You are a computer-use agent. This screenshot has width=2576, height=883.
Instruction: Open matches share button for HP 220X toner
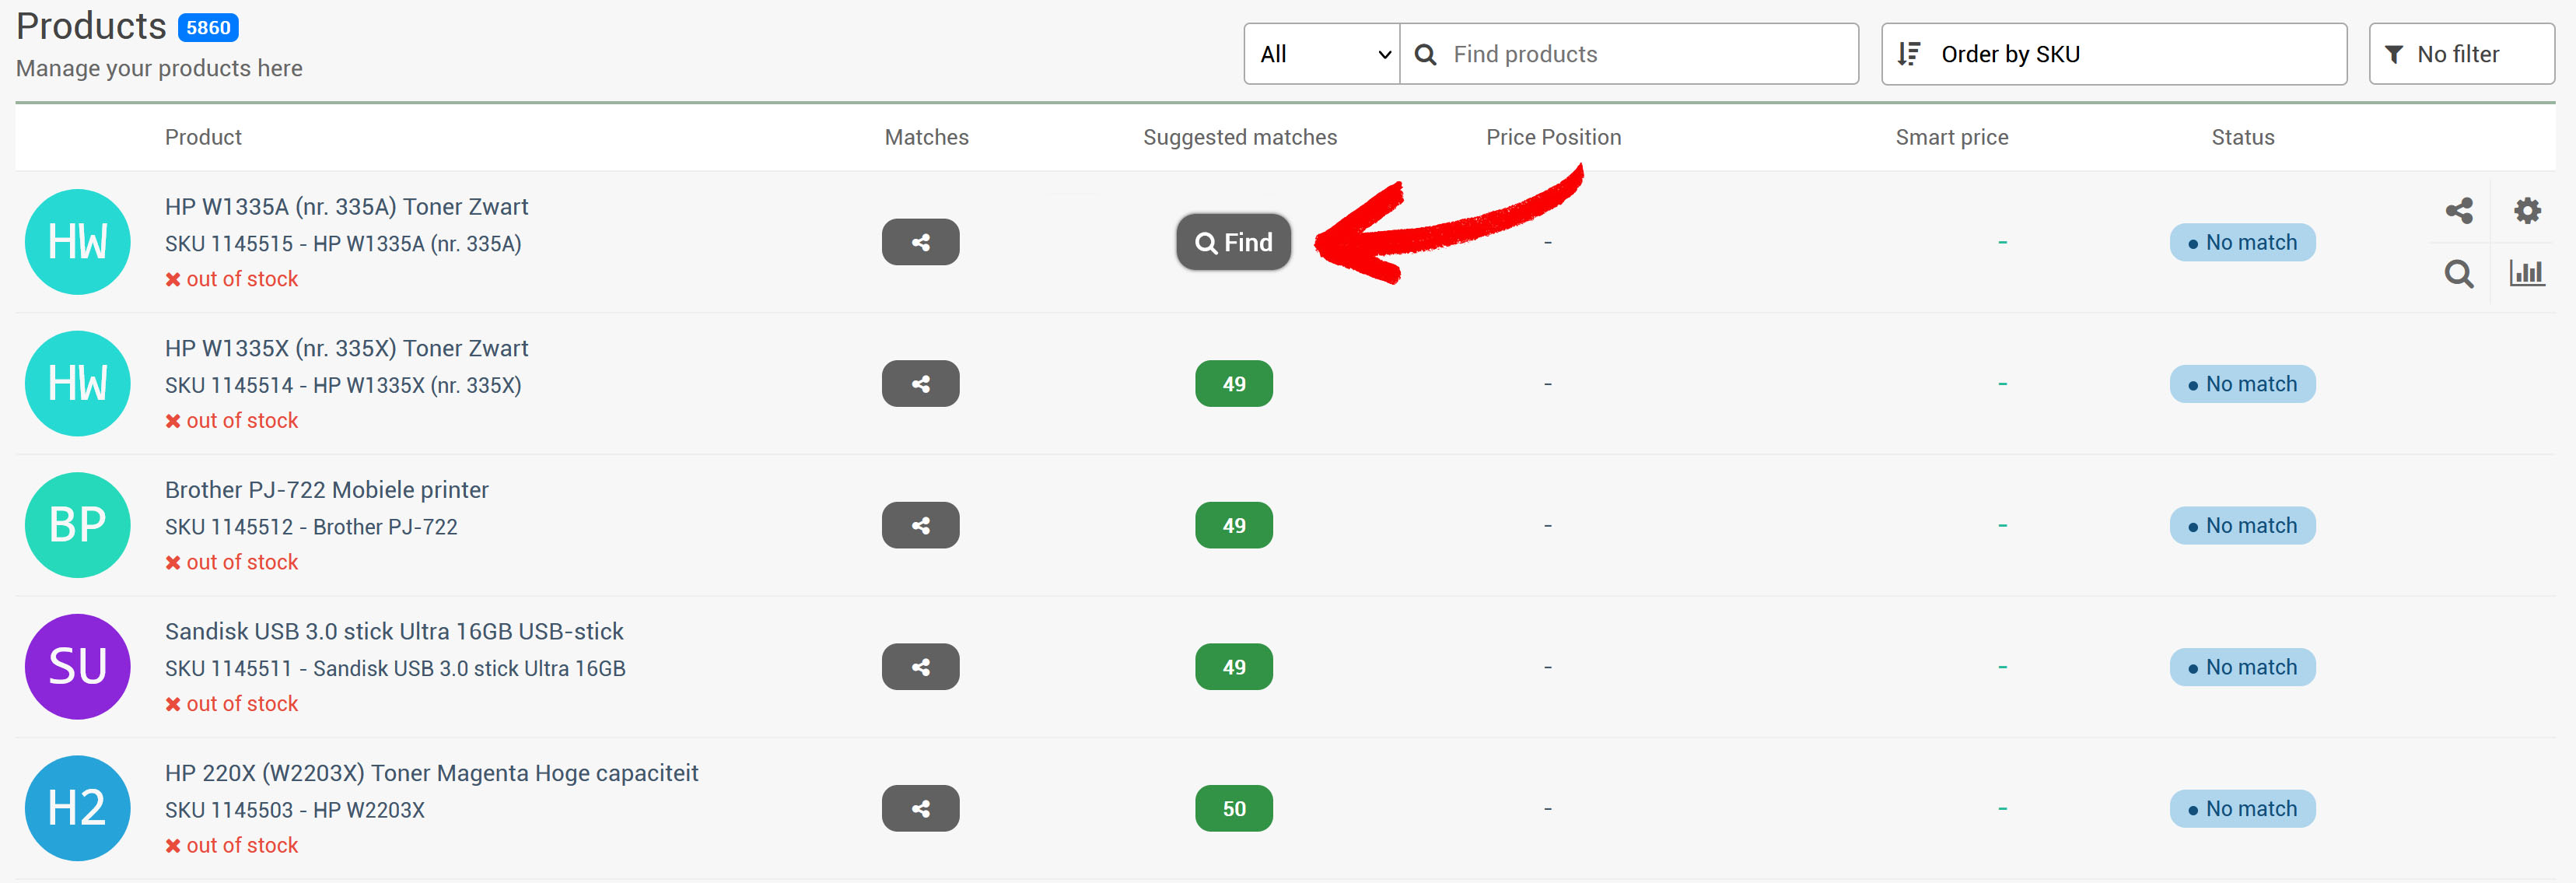[919, 809]
